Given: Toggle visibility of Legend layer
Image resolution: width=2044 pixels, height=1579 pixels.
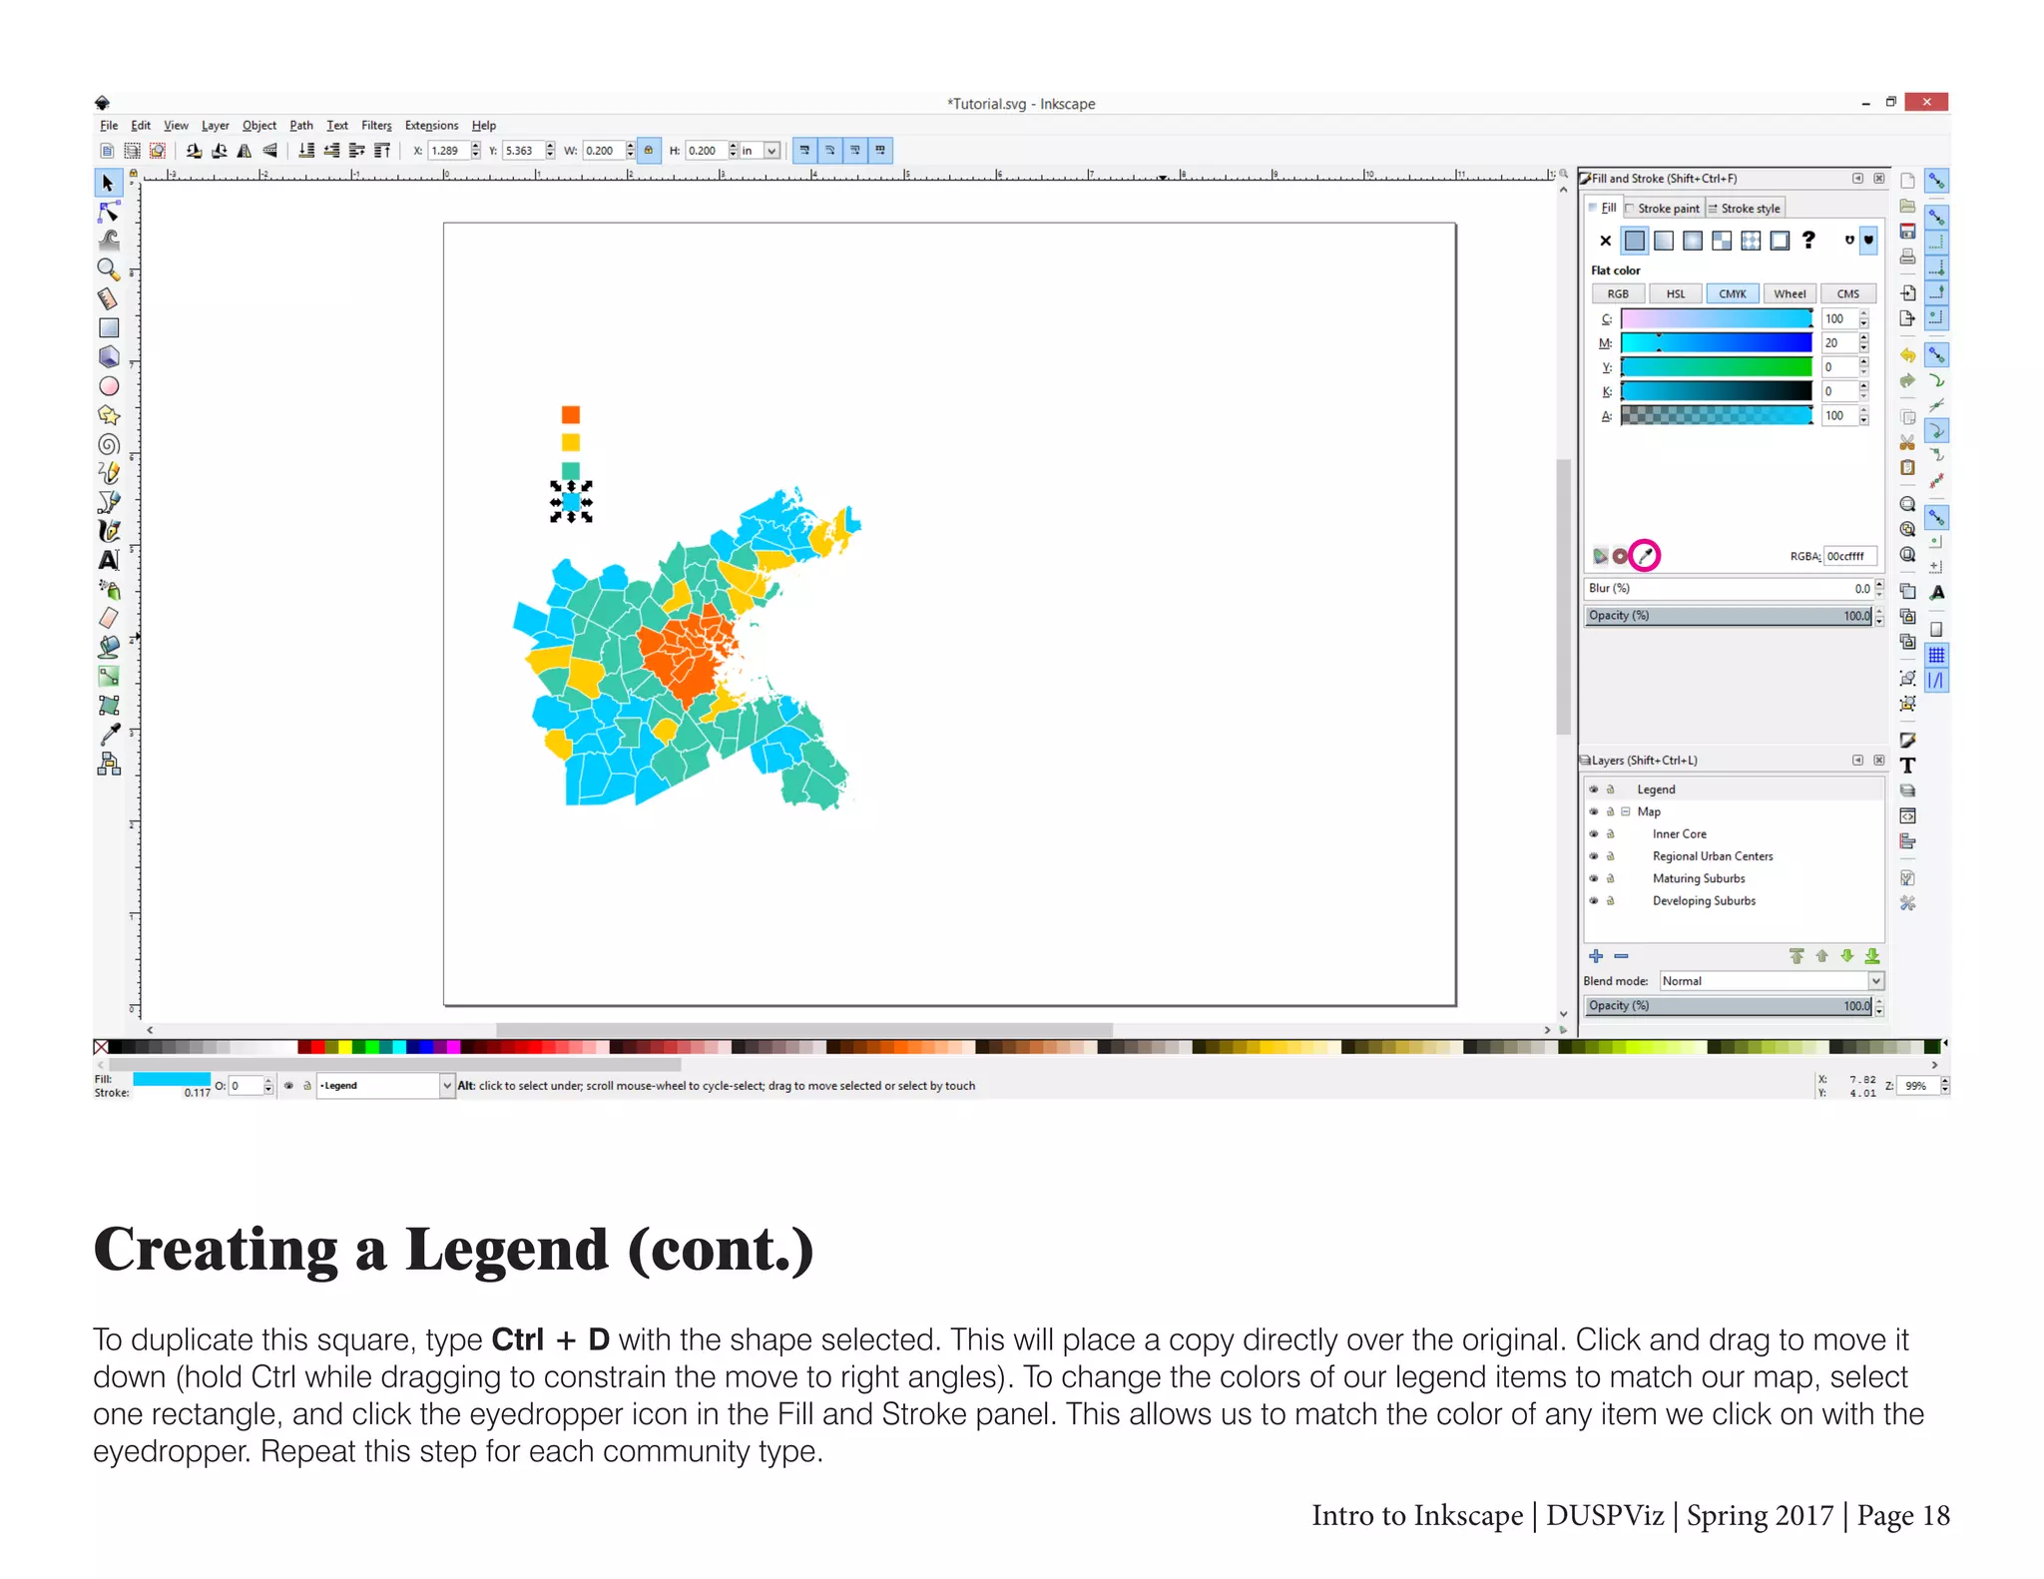Looking at the screenshot, I should [x=1594, y=789].
